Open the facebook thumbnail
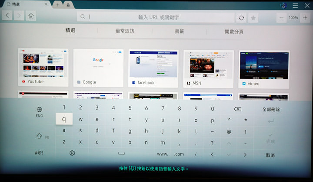This screenshot has height=182, width=313. pos(153,68)
